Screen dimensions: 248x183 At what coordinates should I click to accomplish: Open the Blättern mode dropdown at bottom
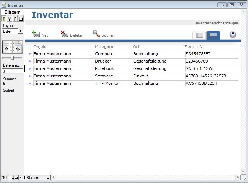coord(38,178)
